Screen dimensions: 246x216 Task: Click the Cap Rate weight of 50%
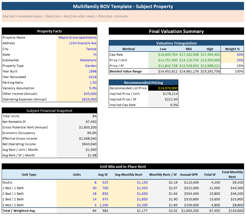click(x=240, y=55)
